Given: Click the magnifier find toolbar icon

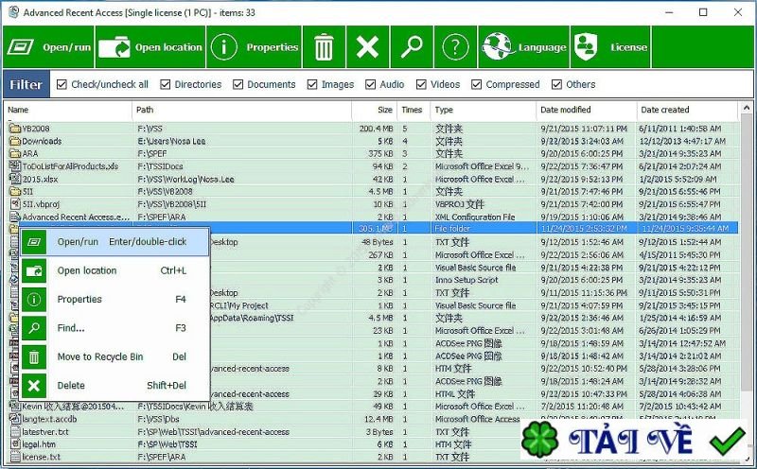Looking at the screenshot, I should 412,47.
